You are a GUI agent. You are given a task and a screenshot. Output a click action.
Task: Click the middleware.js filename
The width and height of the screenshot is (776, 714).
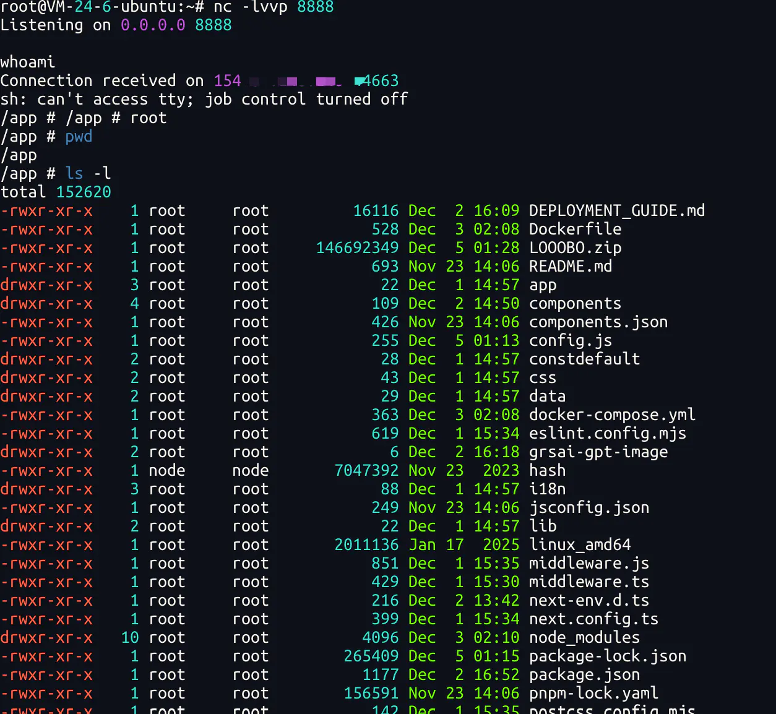pyautogui.click(x=588, y=564)
